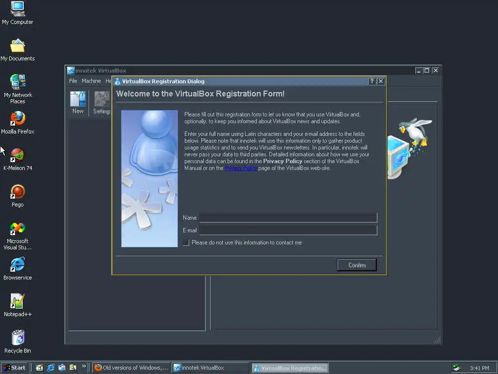This screenshot has height=374, width=498.
Task: Expand quick launch overflow chevron
Action: 84,366
